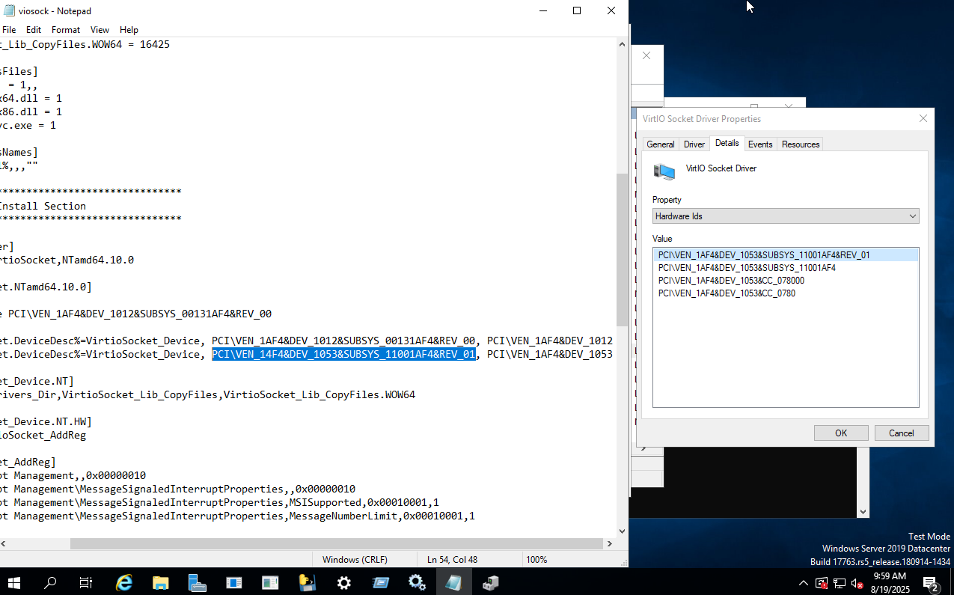Select value ending SUBSYS_11001AF4&REV_01 in the list

pos(786,255)
